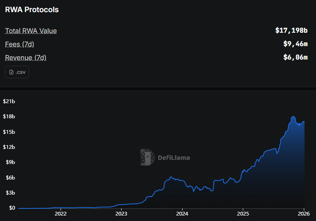Click the $17.198b total value figure
The width and height of the screenshot is (316, 221).
(291, 31)
